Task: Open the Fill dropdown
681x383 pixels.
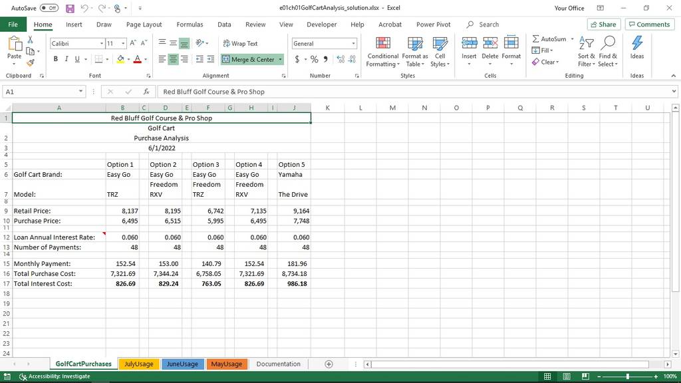Action: point(543,51)
